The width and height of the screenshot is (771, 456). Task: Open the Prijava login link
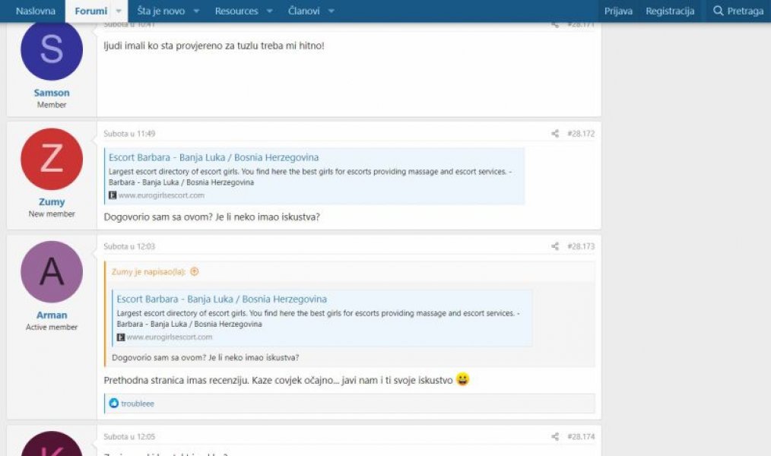click(x=618, y=11)
